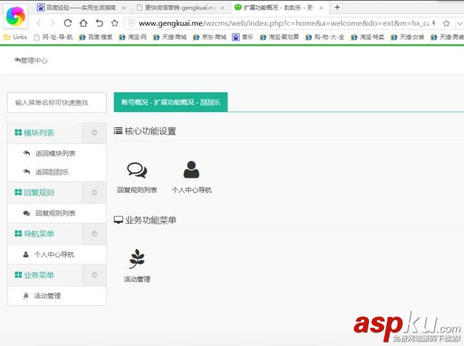The width and height of the screenshot is (464, 346).
Task: Click the menu name quick search field
Action: pos(57,102)
